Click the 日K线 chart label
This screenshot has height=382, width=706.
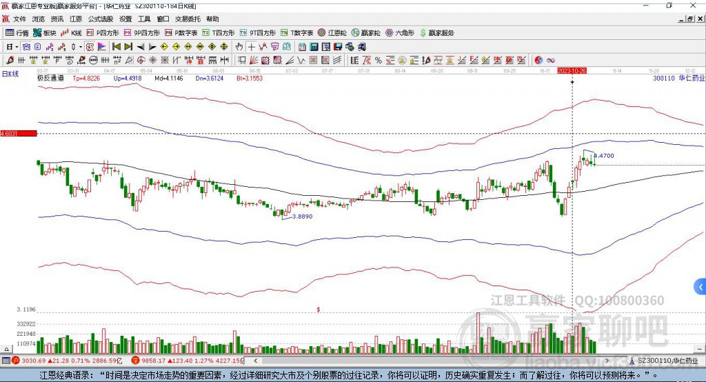[10, 74]
